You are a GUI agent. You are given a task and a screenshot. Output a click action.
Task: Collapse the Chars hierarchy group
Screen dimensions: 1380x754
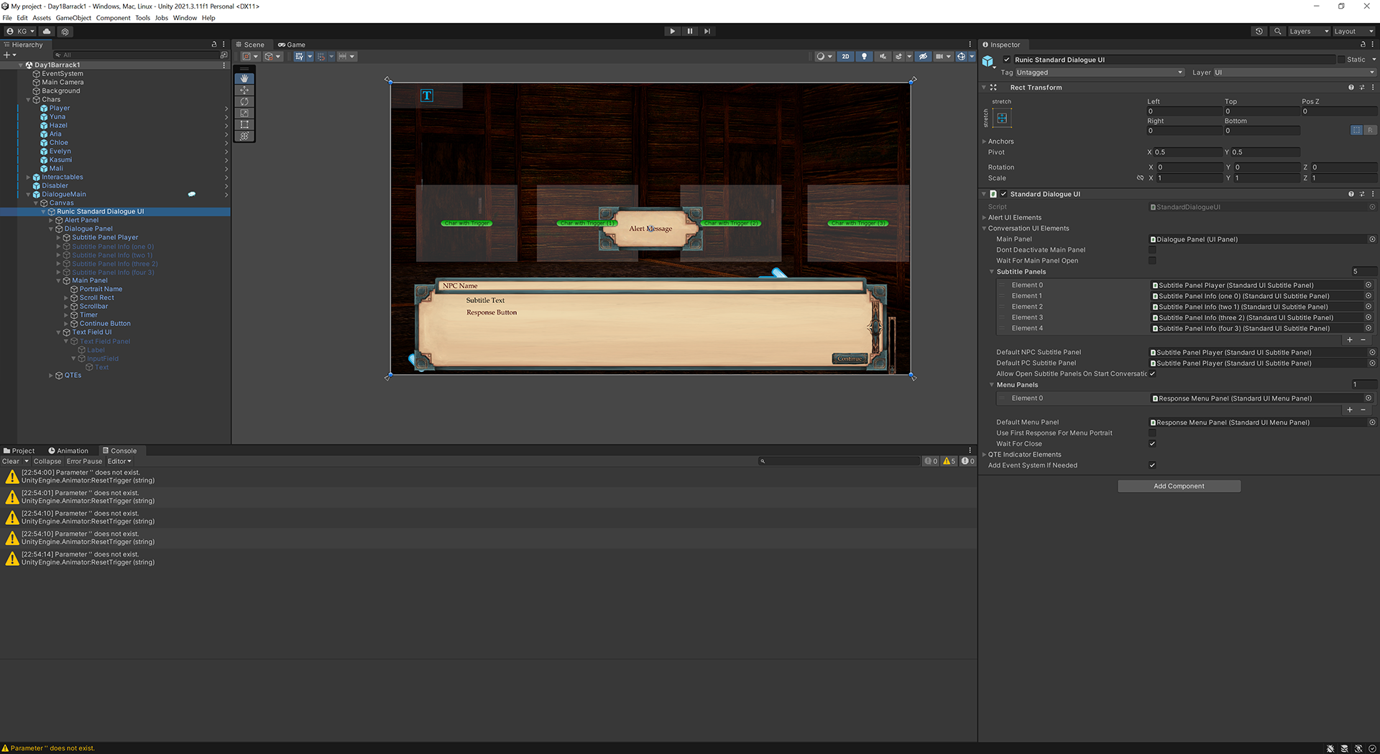click(29, 100)
